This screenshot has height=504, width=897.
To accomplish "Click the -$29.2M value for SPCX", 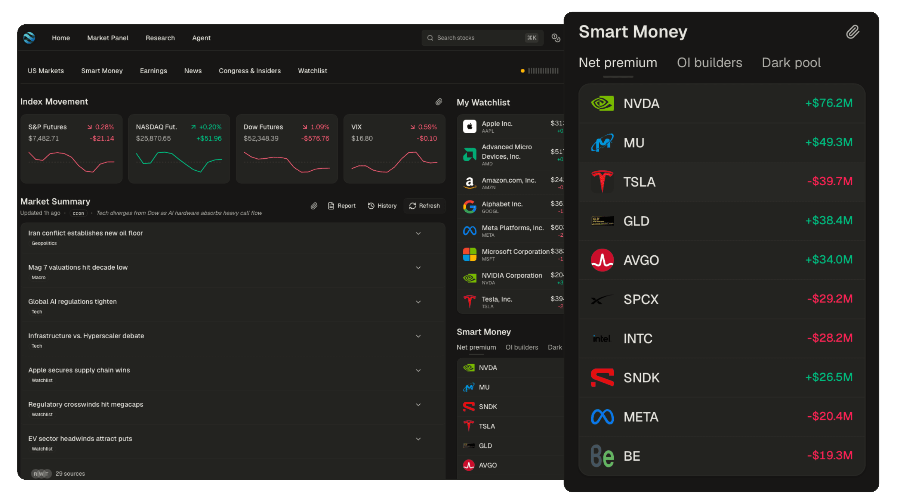I will pyautogui.click(x=830, y=299).
